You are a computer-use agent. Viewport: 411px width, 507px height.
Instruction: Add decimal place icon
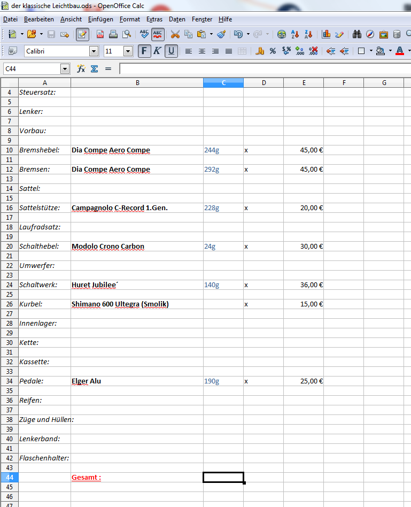(x=299, y=51)
